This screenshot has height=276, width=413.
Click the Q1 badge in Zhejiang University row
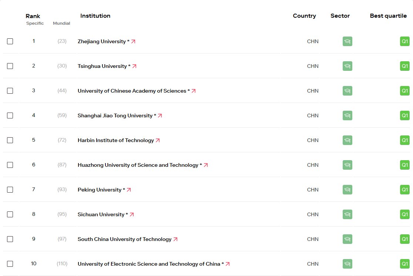404,41
